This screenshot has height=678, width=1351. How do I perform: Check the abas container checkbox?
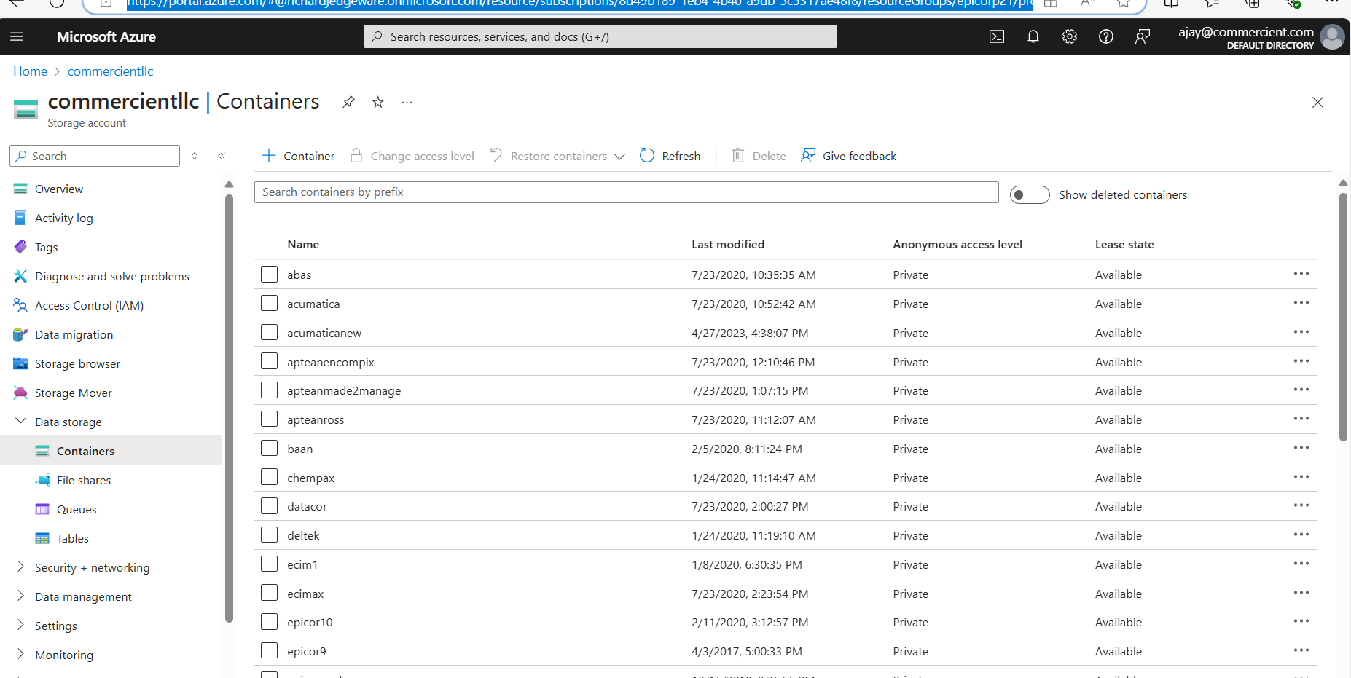[x=270, y=275]
